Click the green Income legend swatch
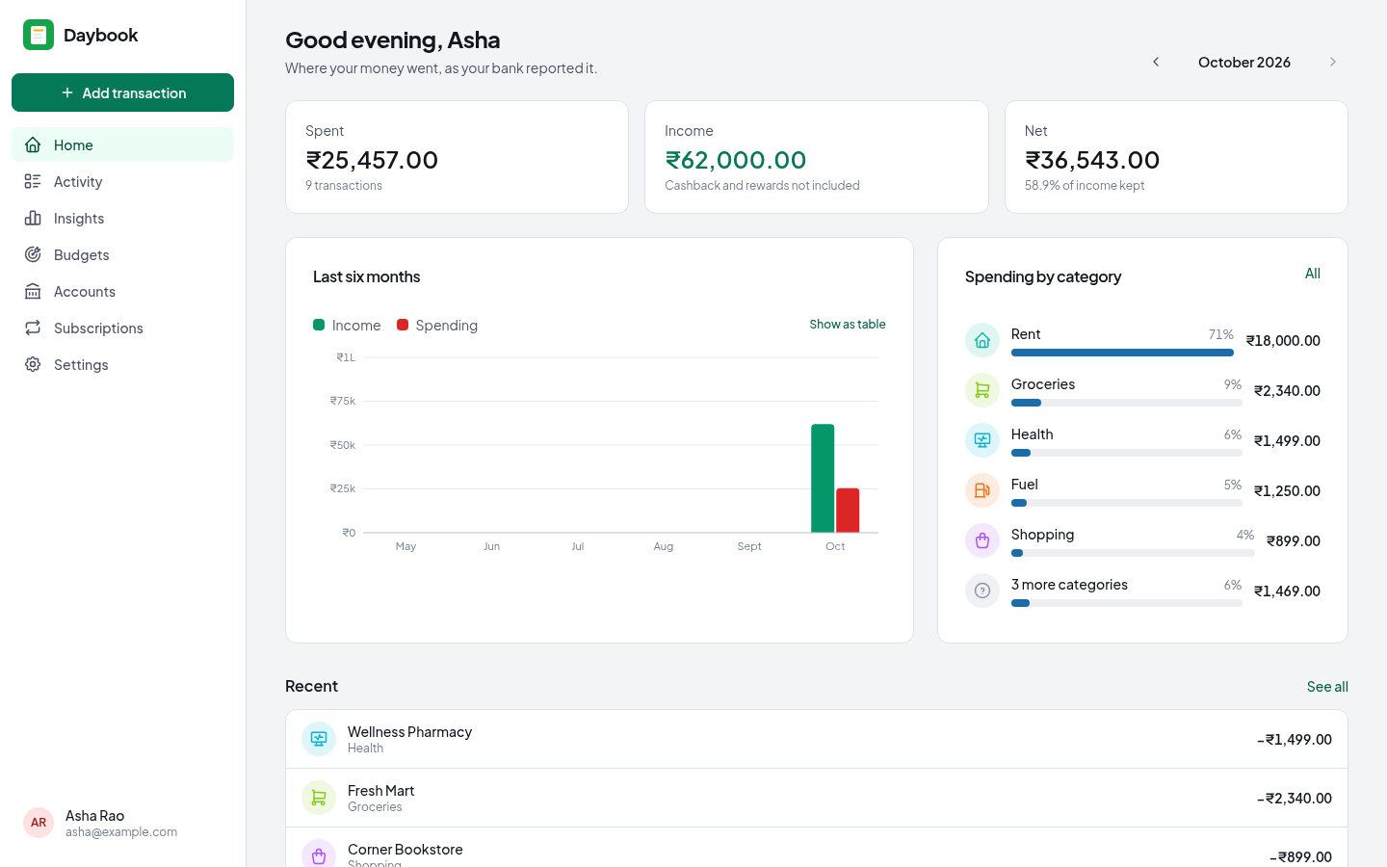The width and height of the screenshot is (1387, 867). point(319,325)
